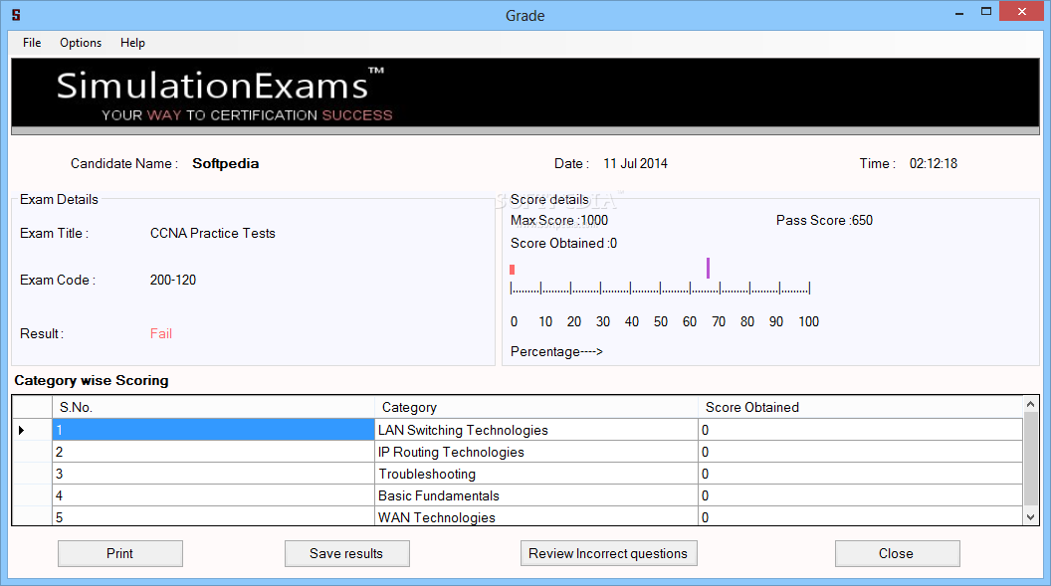This screenshot has height=586, width=1051.
Task: Select Troubleshooting category cell
Action: click(536, 474)
